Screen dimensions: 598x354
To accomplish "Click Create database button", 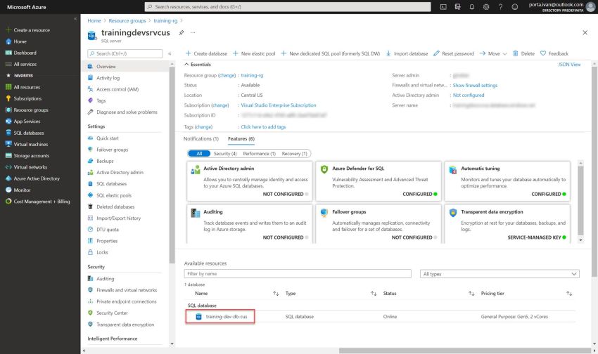I will coord(206,53).
